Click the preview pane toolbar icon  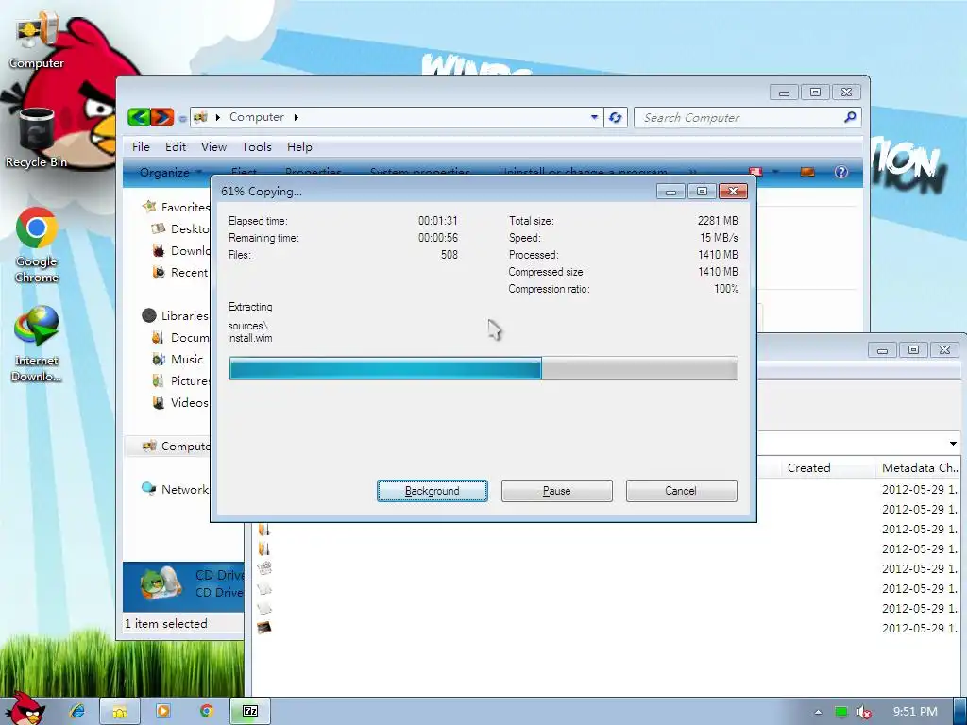807,172
